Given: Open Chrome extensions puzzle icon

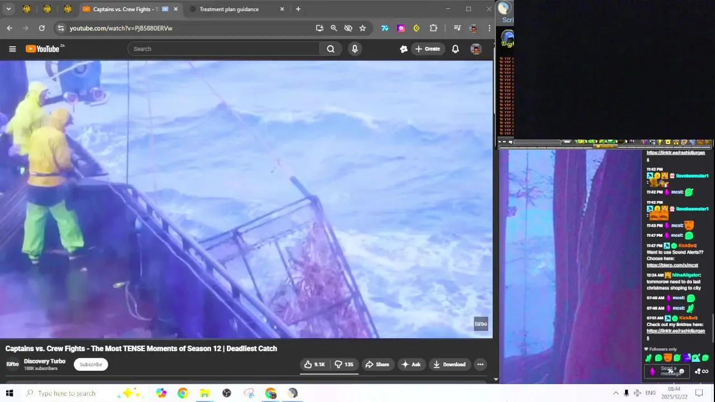Looking at the screenshot, I should [433, 28].
